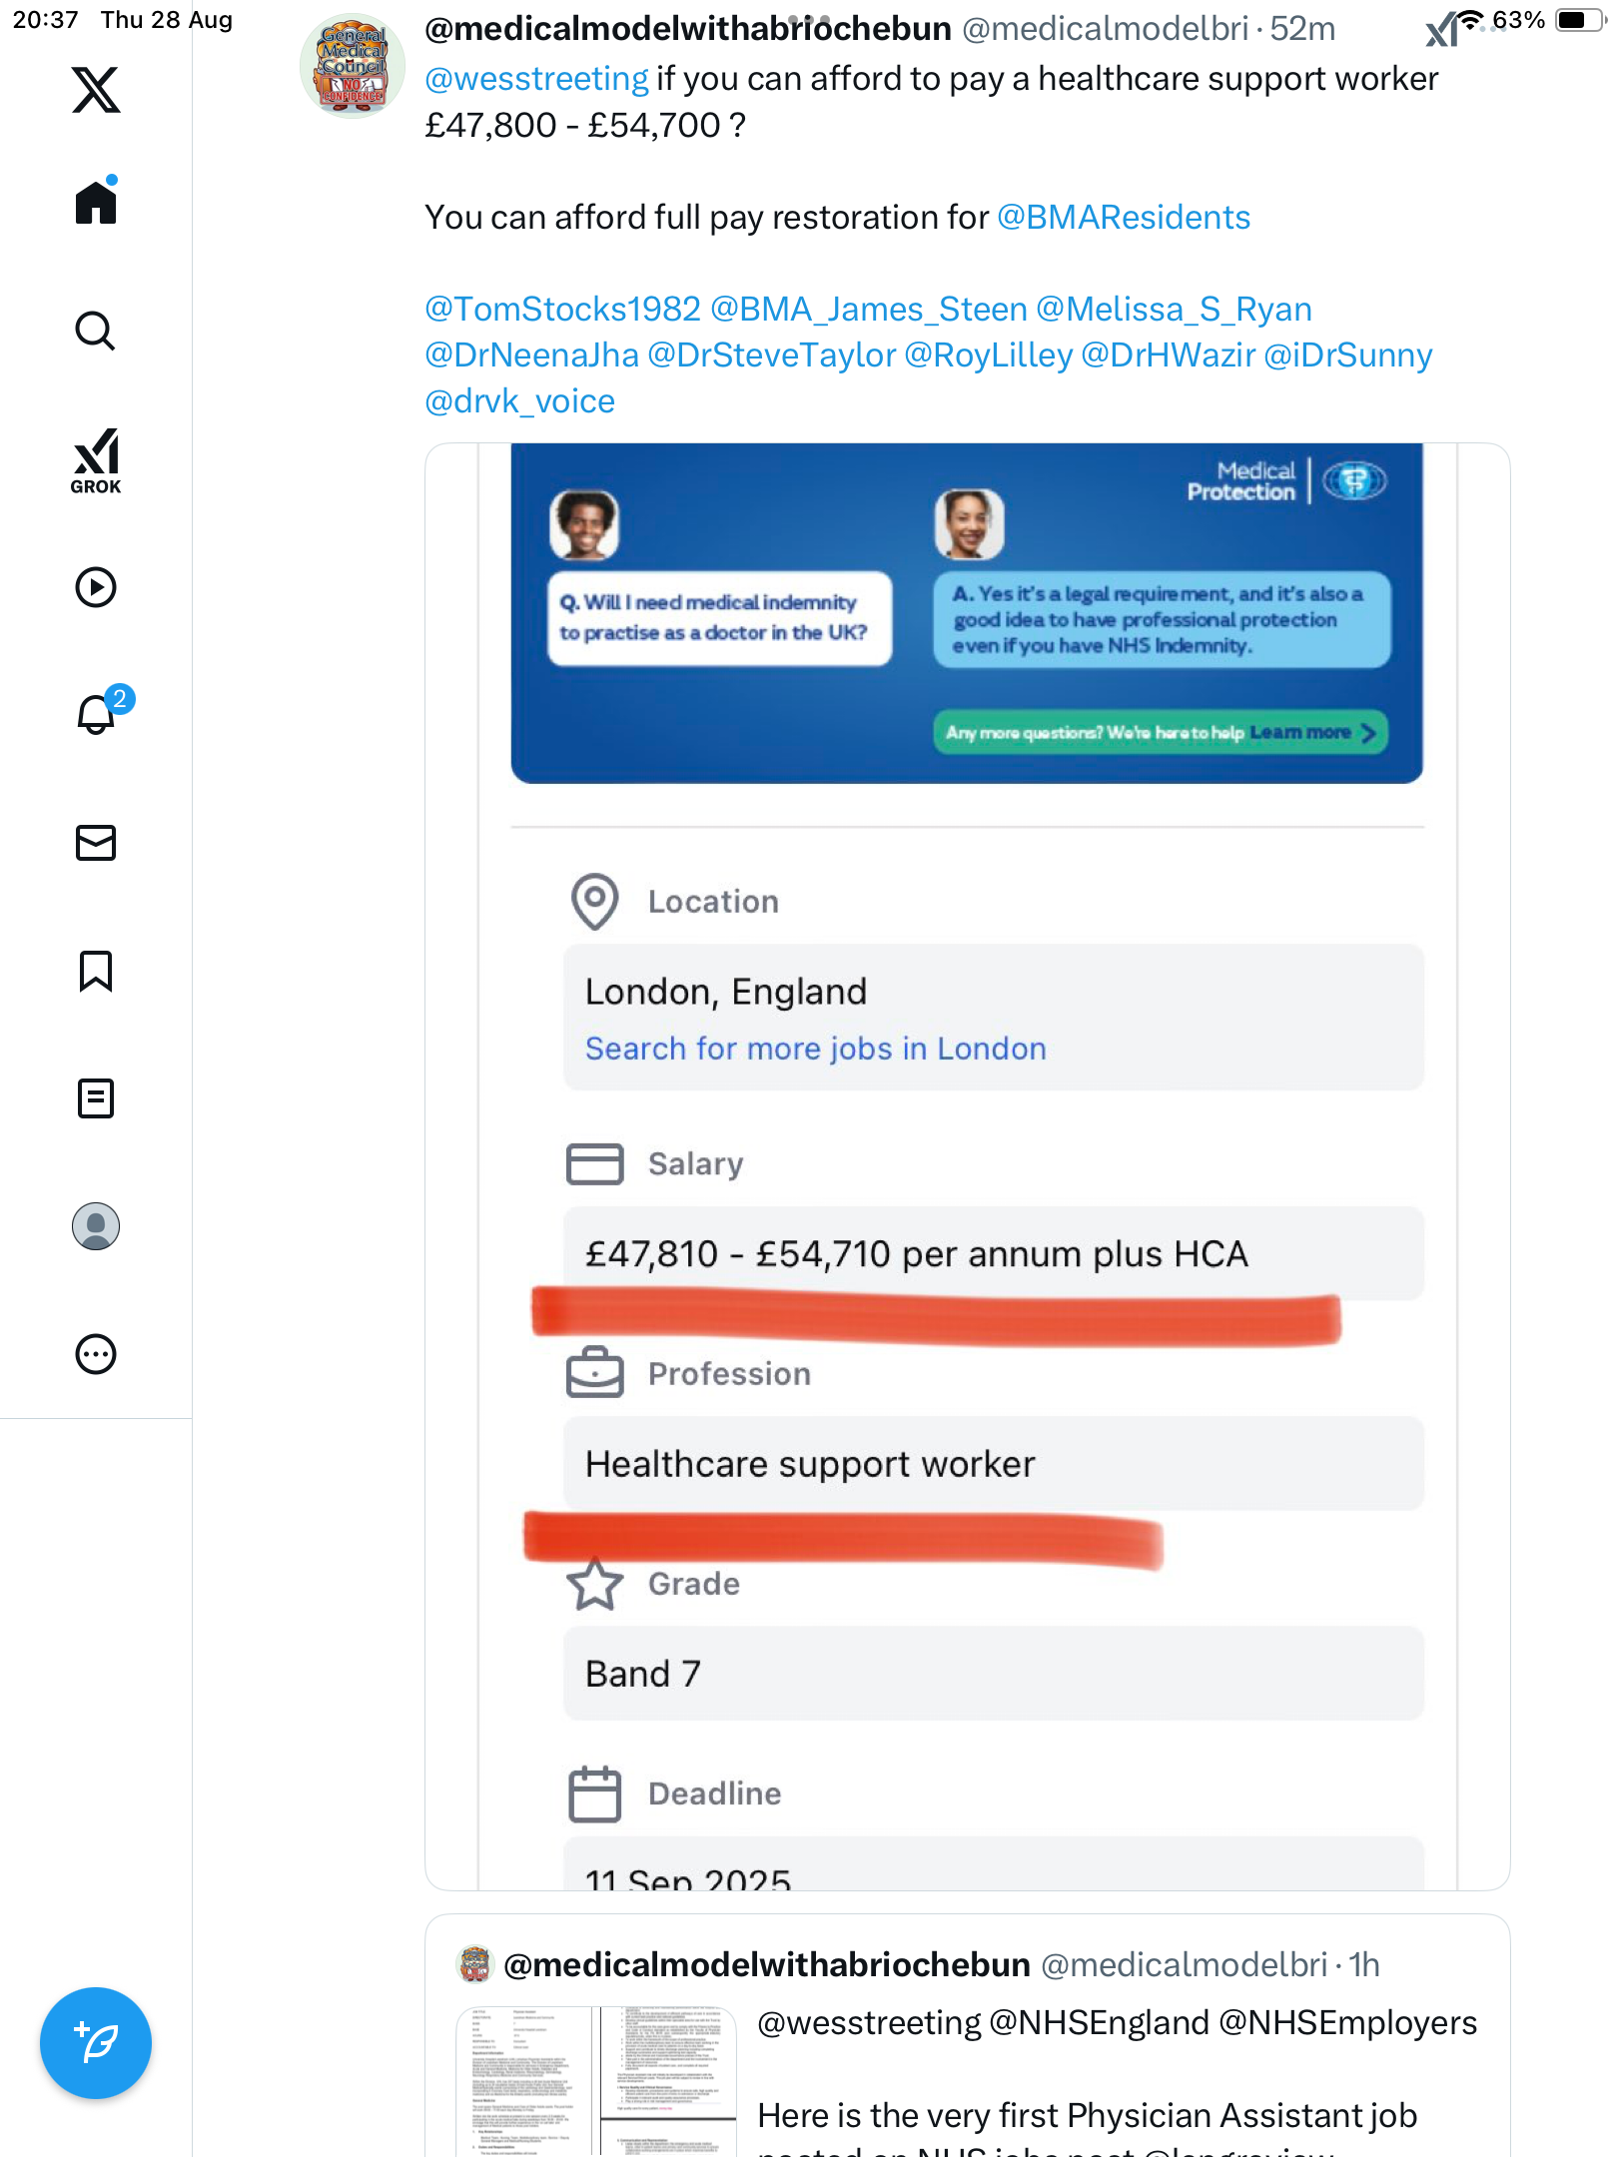Open the Search icon in sidebar

coord(96,331)
